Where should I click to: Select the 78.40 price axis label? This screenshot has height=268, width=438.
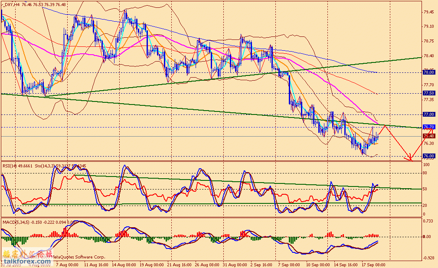coord(429,56)
